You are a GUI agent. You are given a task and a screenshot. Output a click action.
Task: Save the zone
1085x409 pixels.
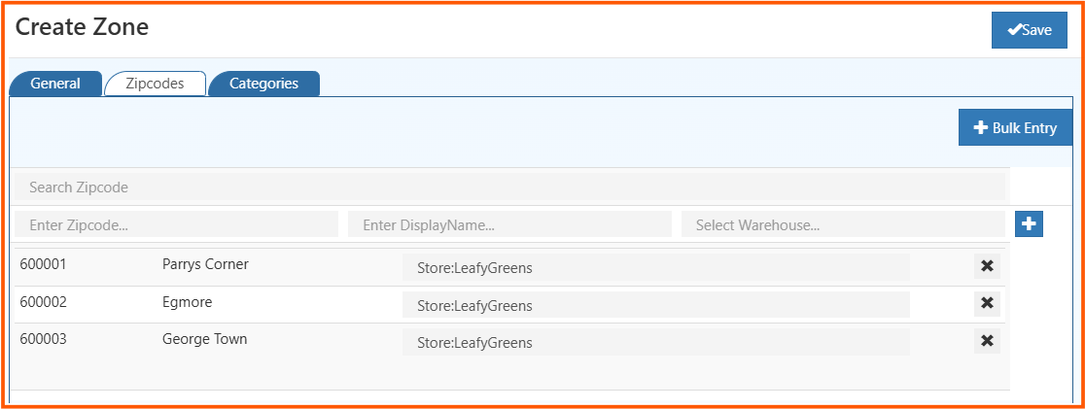click(x=1030, y=30)
